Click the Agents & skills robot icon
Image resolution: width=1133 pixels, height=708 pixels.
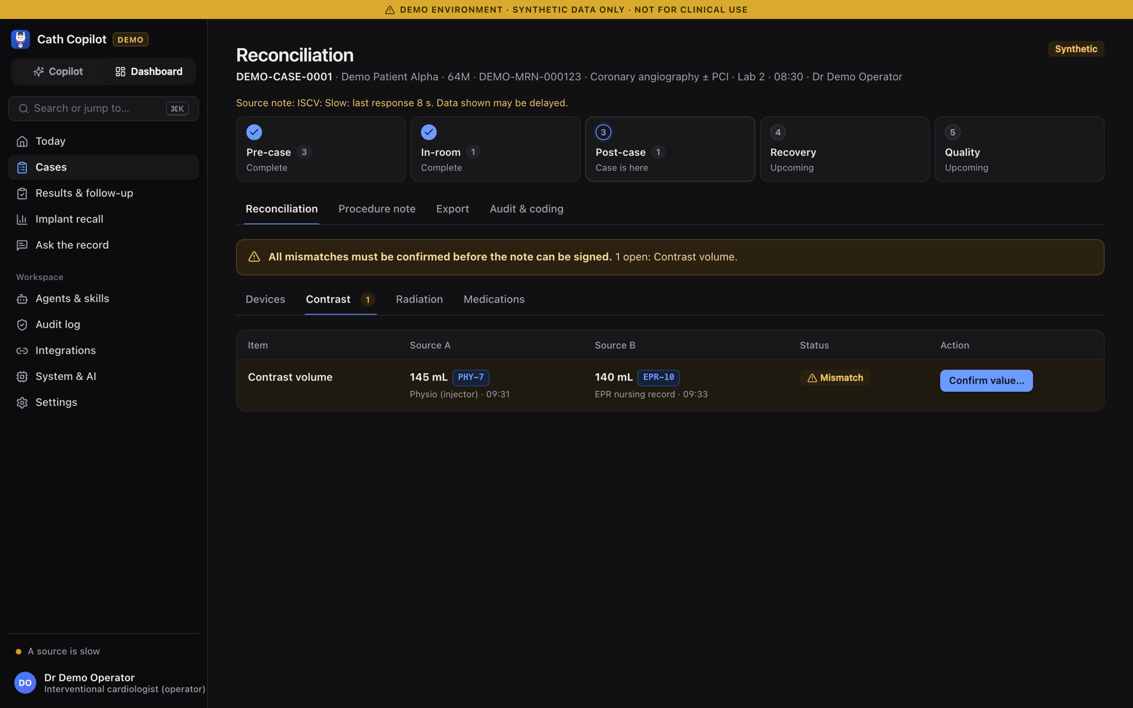22,299
